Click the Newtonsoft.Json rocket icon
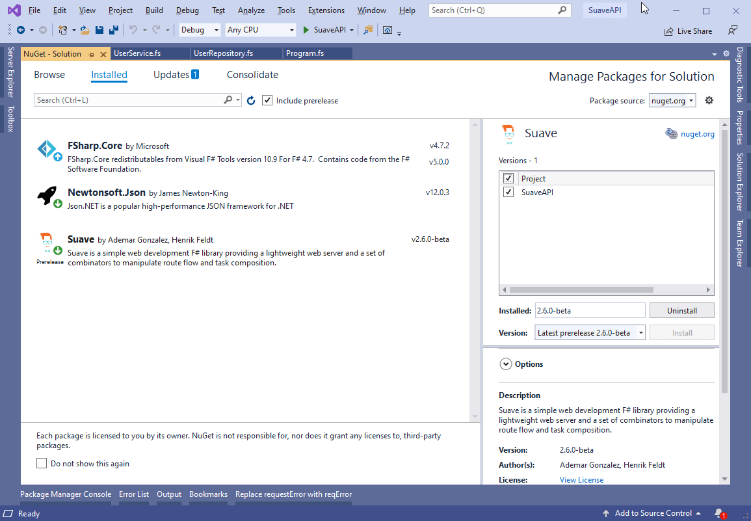Screen dimensions: 751x521 point(48,196)
